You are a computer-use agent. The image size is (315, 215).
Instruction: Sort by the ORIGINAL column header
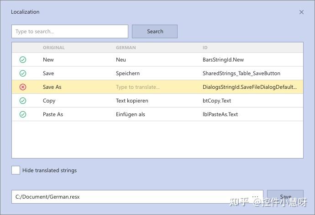(54, 47)
